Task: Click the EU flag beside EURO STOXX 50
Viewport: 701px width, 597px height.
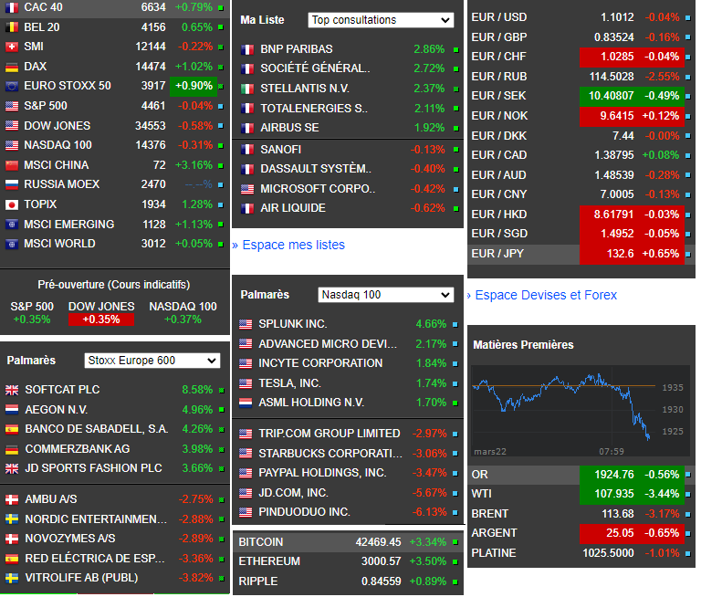Action: 12,86
